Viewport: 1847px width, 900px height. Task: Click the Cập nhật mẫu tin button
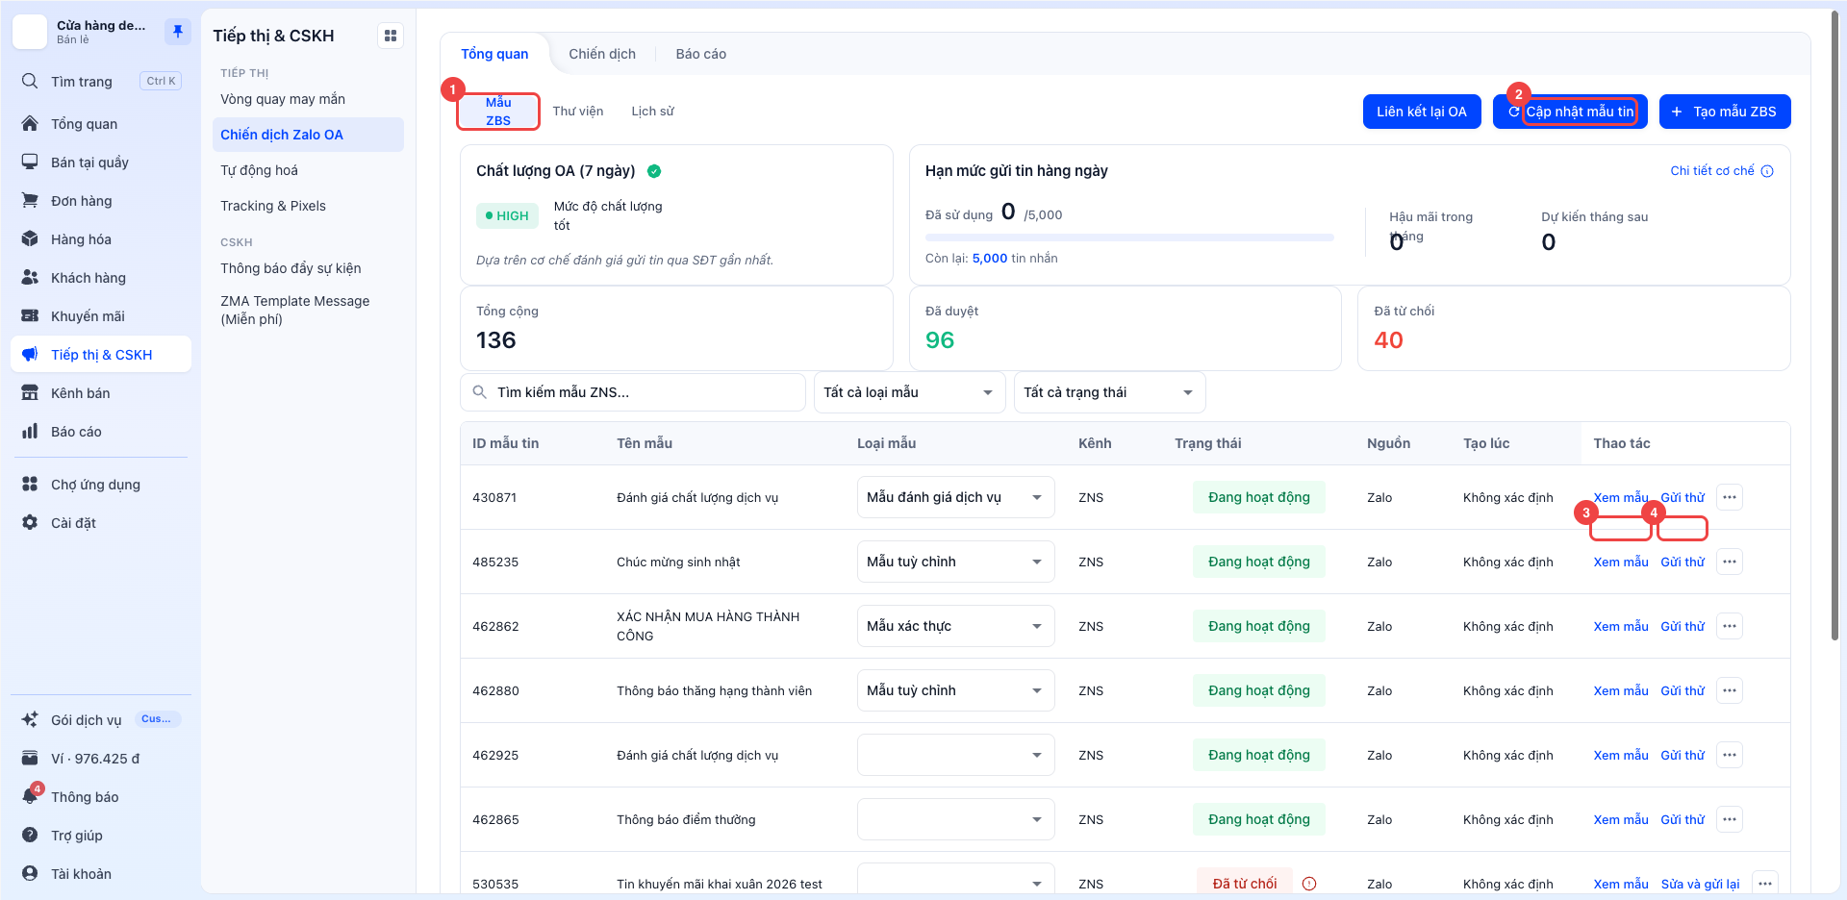pyautogui.click(x=1570, y=112)
